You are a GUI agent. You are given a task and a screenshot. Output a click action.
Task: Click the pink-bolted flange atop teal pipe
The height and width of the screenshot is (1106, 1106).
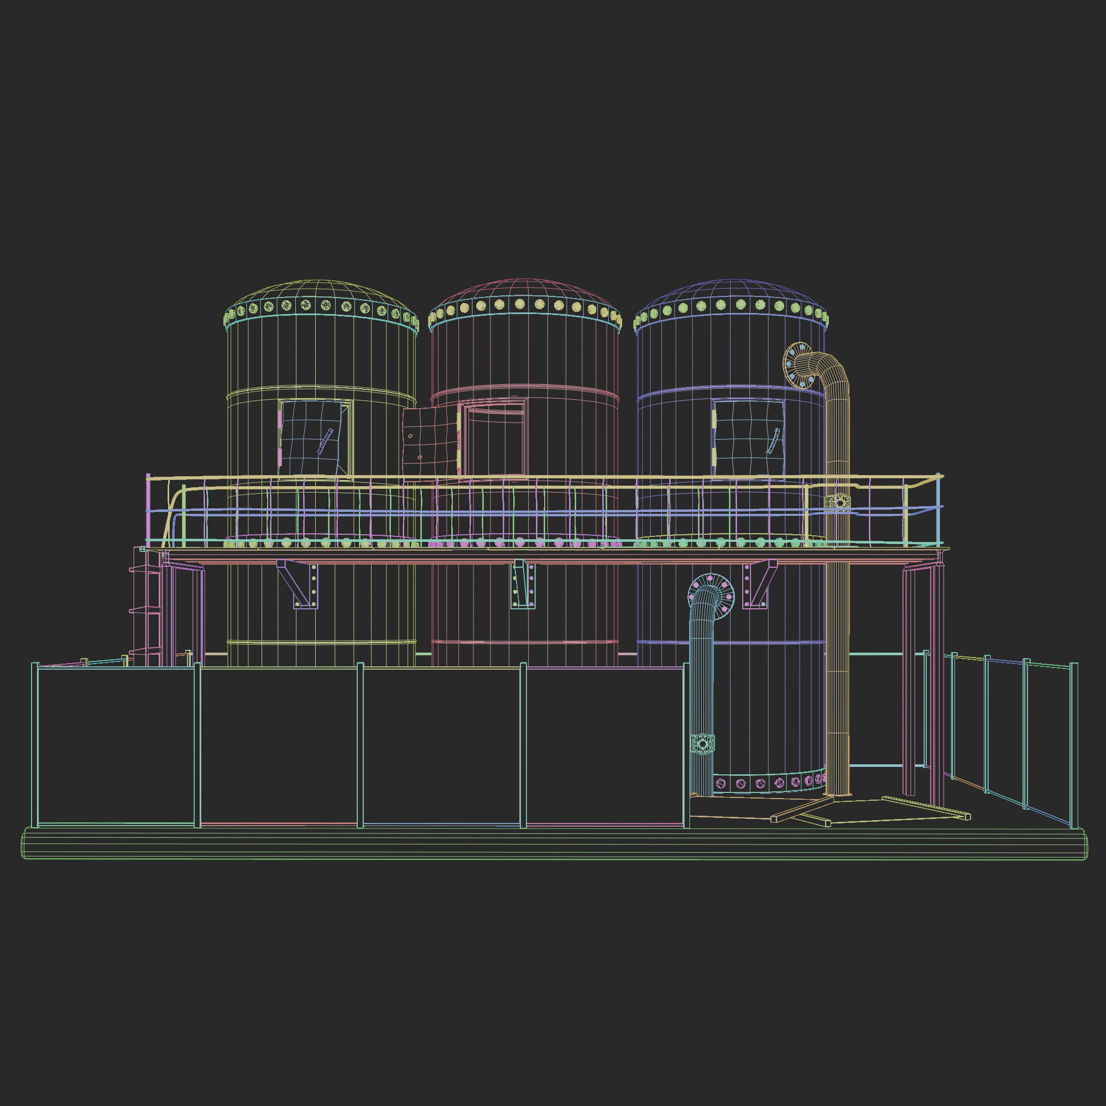[712, 596]
